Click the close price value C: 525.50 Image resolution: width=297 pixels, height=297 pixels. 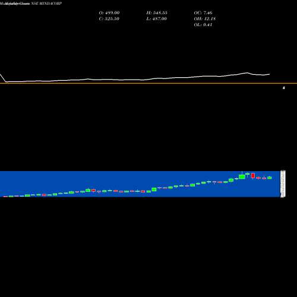tap(109, 18)
